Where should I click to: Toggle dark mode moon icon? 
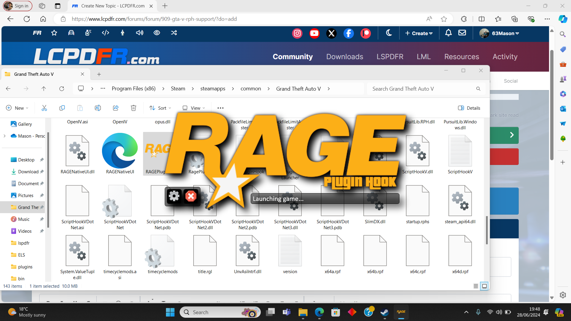click(x=389, y=33)
